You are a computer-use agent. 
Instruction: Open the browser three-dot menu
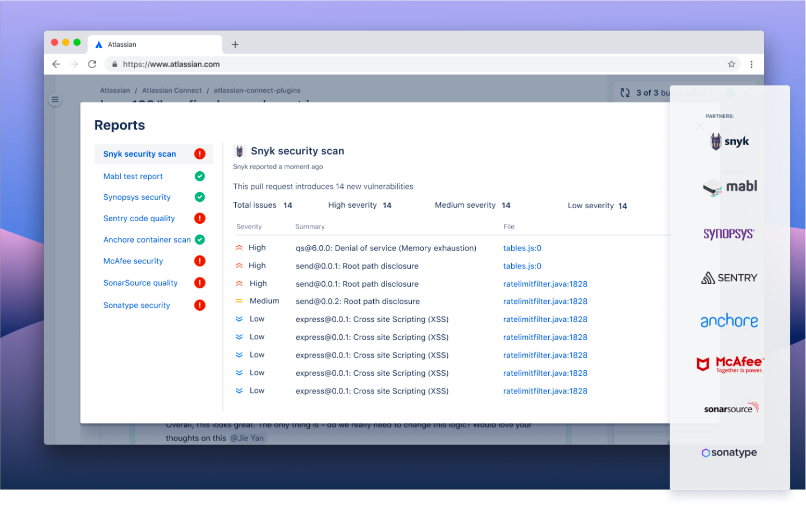751,64
